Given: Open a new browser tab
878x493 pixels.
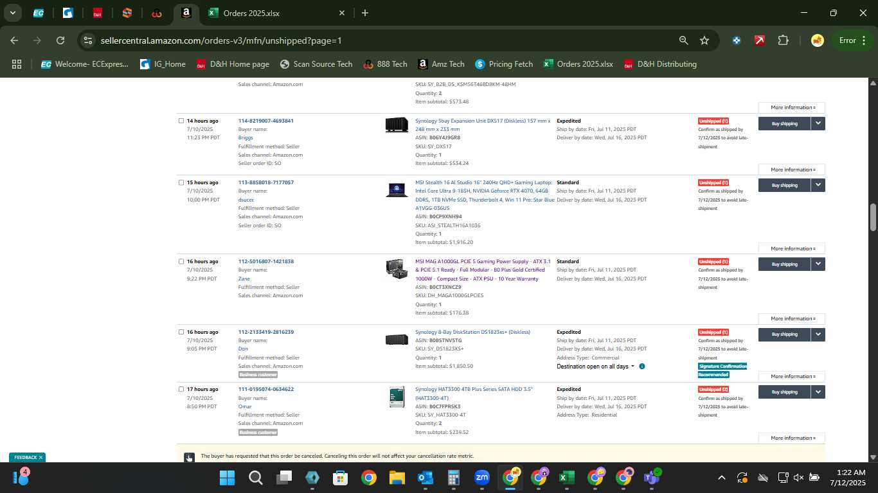Looking at the screenshot, I should [x=365, y=13].
